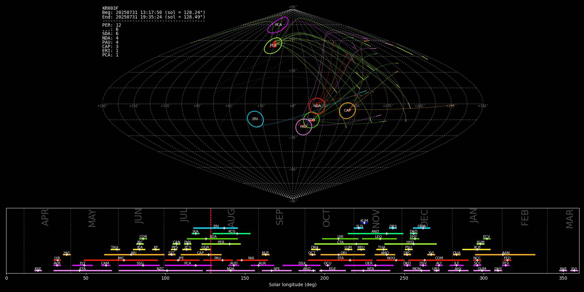584x292 pixels.
Task: Click the 'PCA: 1' count entry
Action: pos(110,55)
